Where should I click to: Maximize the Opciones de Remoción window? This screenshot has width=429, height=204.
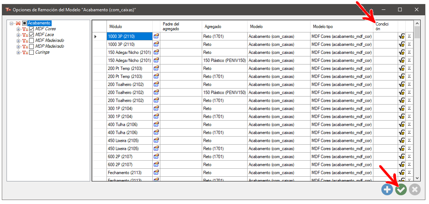(400, 9)
